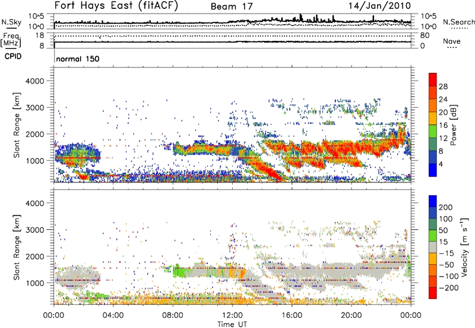This screenshot has width=475, height=328.
Task: Click the 'Velocity [m s-1]' colorbar label
Action: pyautogui.click(x=464, y=247)
